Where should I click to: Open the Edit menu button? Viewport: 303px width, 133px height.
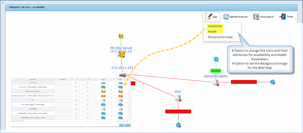[211, 17]
